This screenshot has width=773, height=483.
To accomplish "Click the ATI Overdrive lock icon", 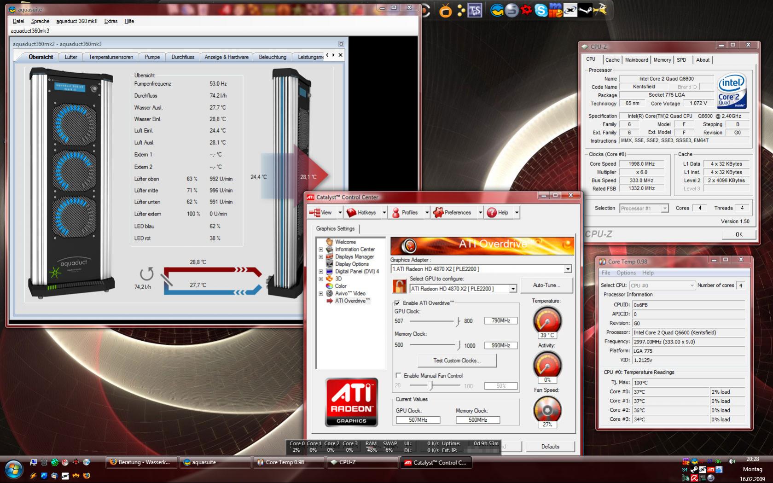I will (399, 286).
